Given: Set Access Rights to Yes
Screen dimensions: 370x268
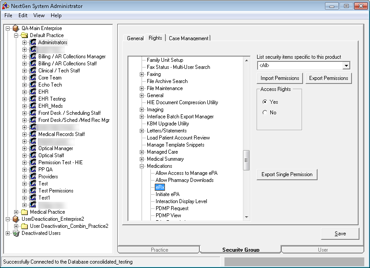Looking at the screenshot, I should pyautogui.click(x=265, y=102).
